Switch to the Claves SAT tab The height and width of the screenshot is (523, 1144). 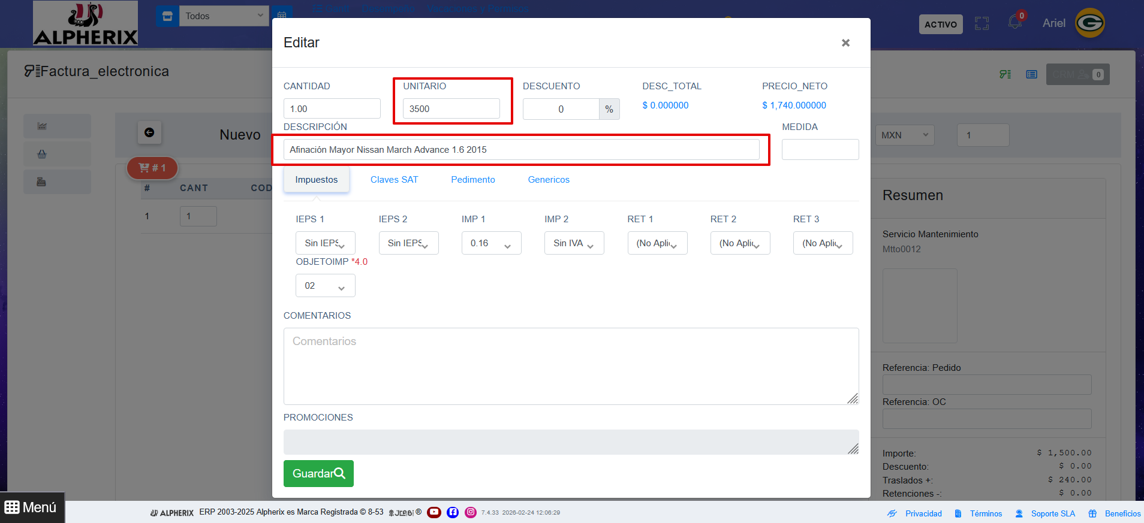pyautogui.click(x=394, y=180)
